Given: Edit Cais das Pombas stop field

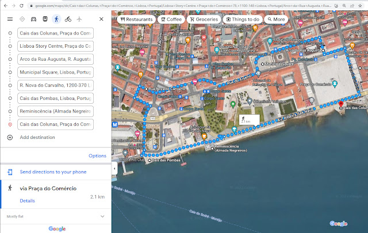Looking at the screenshot, I should (x=55, y=98).
